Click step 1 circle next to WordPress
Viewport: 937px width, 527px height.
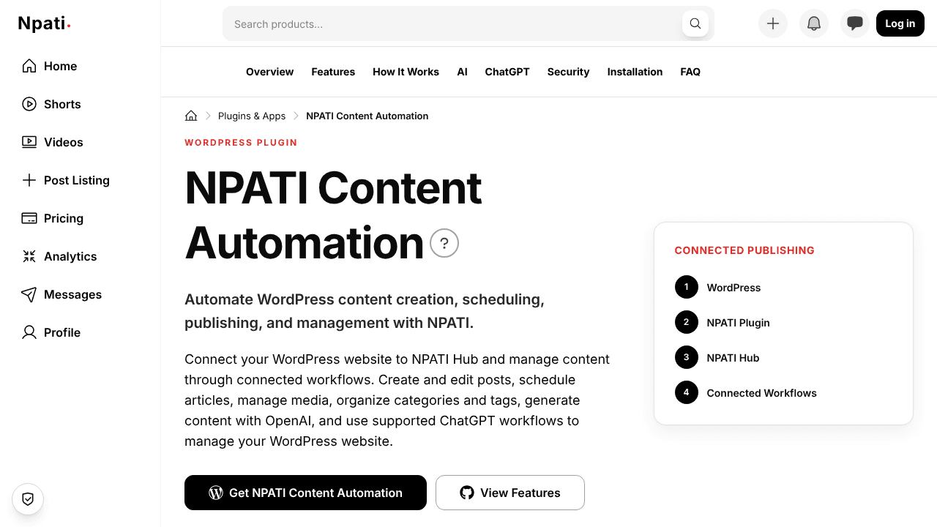pyautogui.click(x=687, y=287)
